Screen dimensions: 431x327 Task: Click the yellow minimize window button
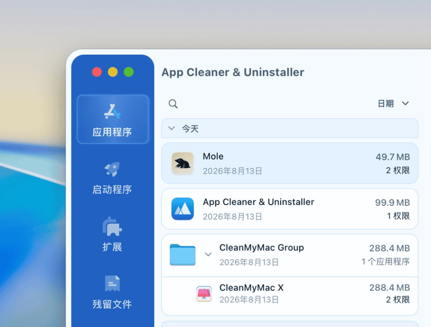113,72
